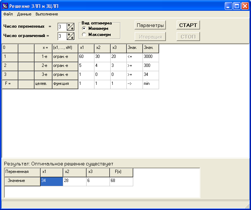Click the Значение row header
The image size is (251, 210).
pyautogui.click(x=22, y=182)
